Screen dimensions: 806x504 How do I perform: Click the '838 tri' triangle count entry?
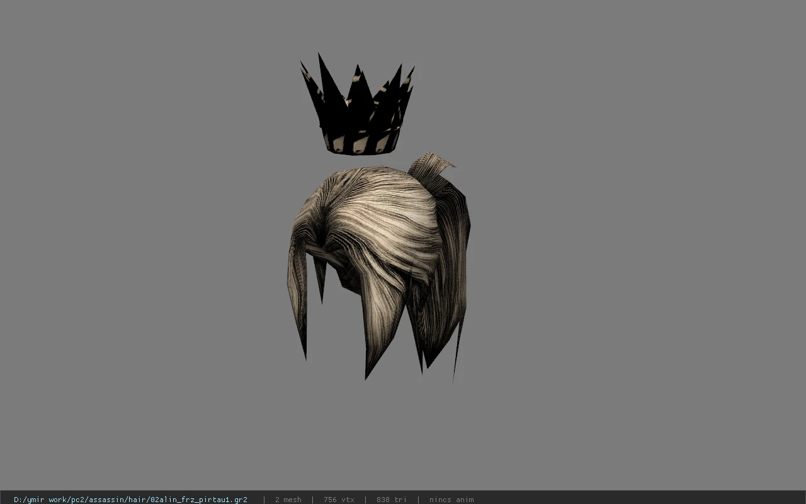[x=391, y=500]
